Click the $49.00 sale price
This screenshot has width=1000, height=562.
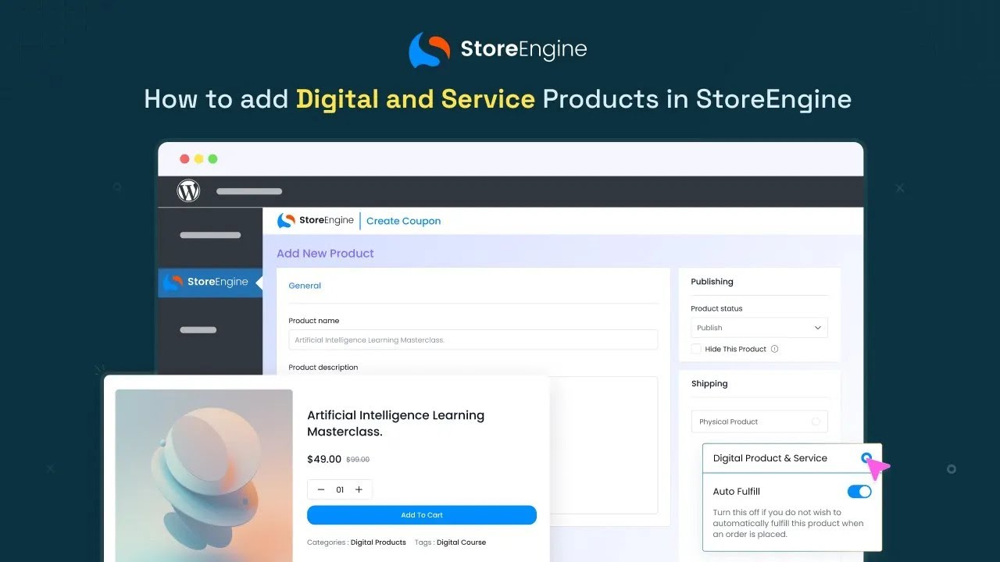pos(324,460)
